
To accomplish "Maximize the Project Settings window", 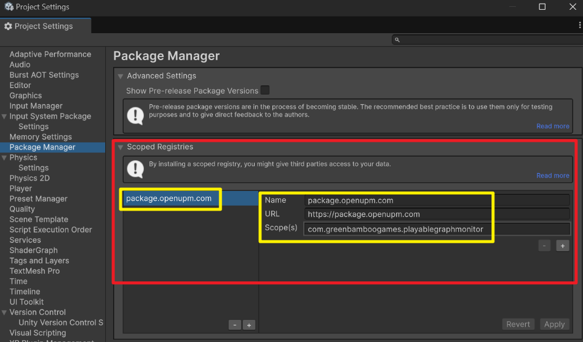I will click(x=542, y=7).
